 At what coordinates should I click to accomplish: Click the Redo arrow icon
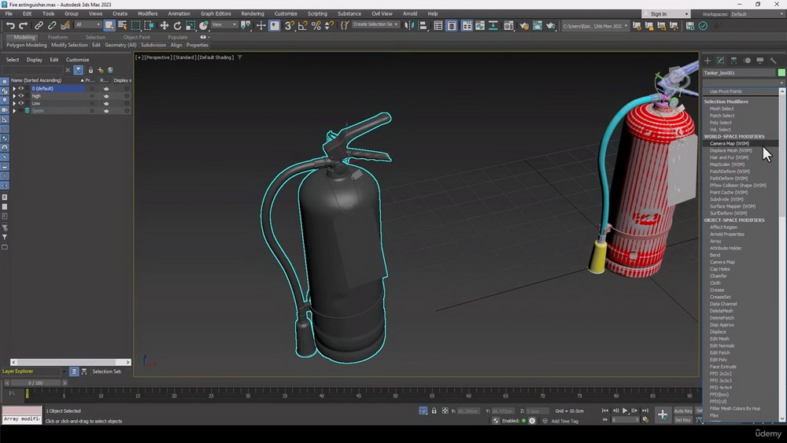(23, 26)
